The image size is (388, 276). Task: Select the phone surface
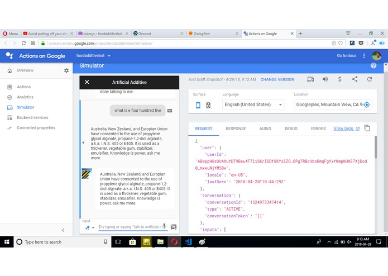click(198, 105)
